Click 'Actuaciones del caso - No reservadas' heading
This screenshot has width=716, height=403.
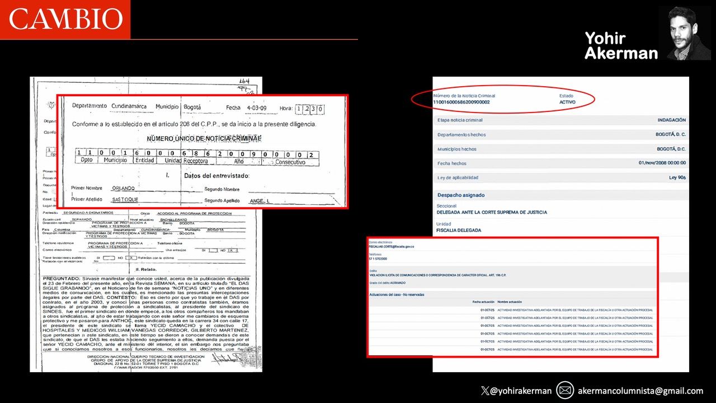point(397,294)
